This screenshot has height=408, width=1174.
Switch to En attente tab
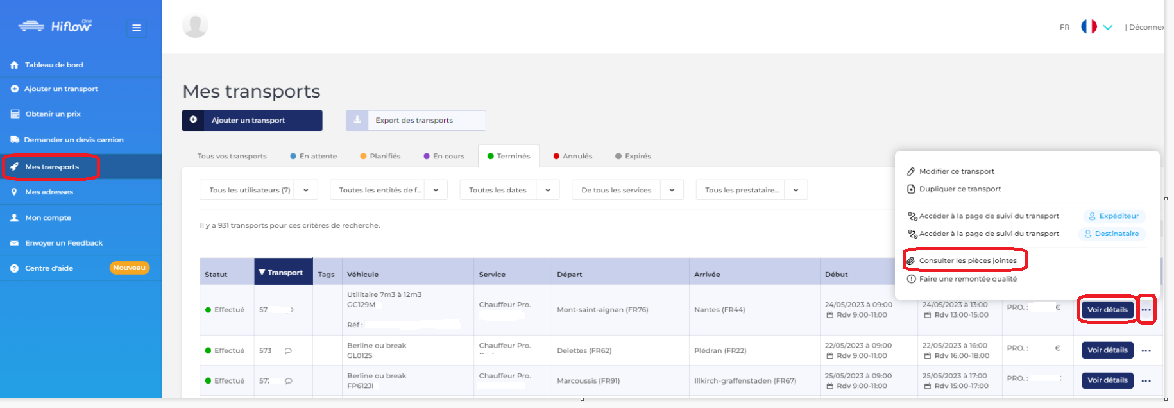point(314,157)
